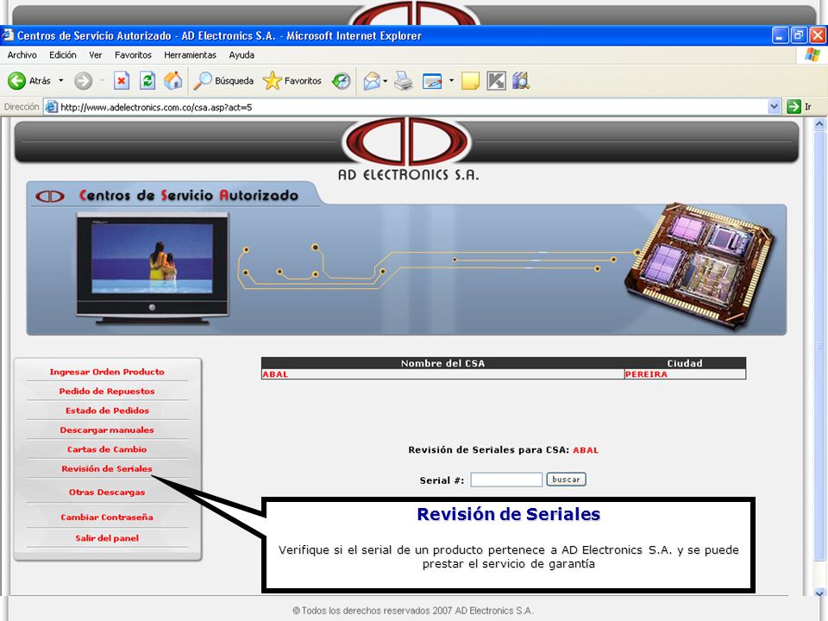Click the Serial # input field
This screenshot has width=828, height=621.
(506, 480)
